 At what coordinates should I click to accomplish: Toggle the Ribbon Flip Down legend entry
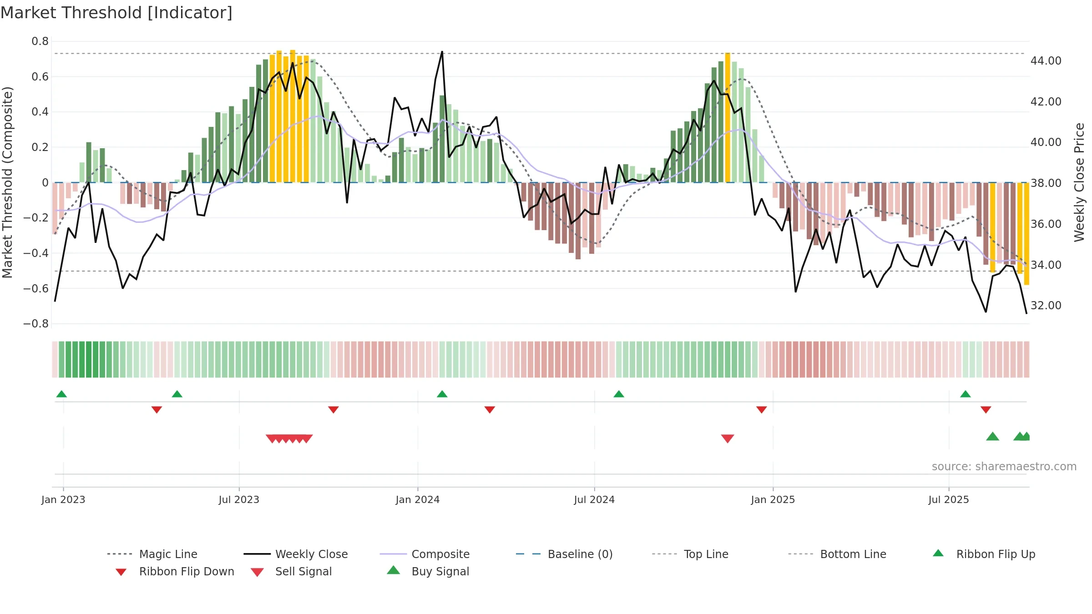(175, 571)
